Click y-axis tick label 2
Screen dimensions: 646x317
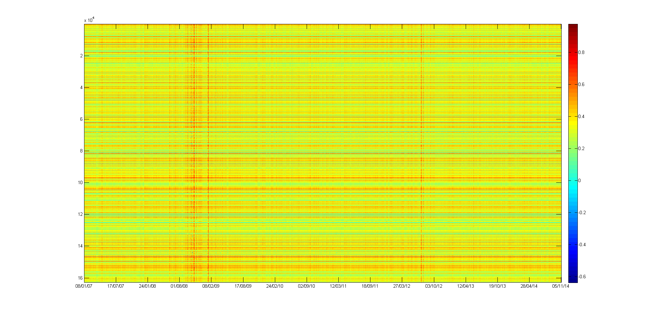(x=81, y=56)
